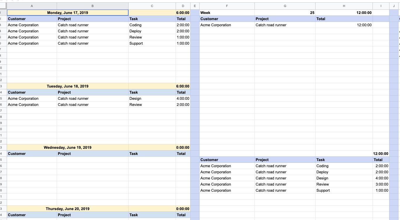Viewport: 400px width, 220px height.
Task: Select 'Support' in the weekly task summary
Action: point(344,191)
